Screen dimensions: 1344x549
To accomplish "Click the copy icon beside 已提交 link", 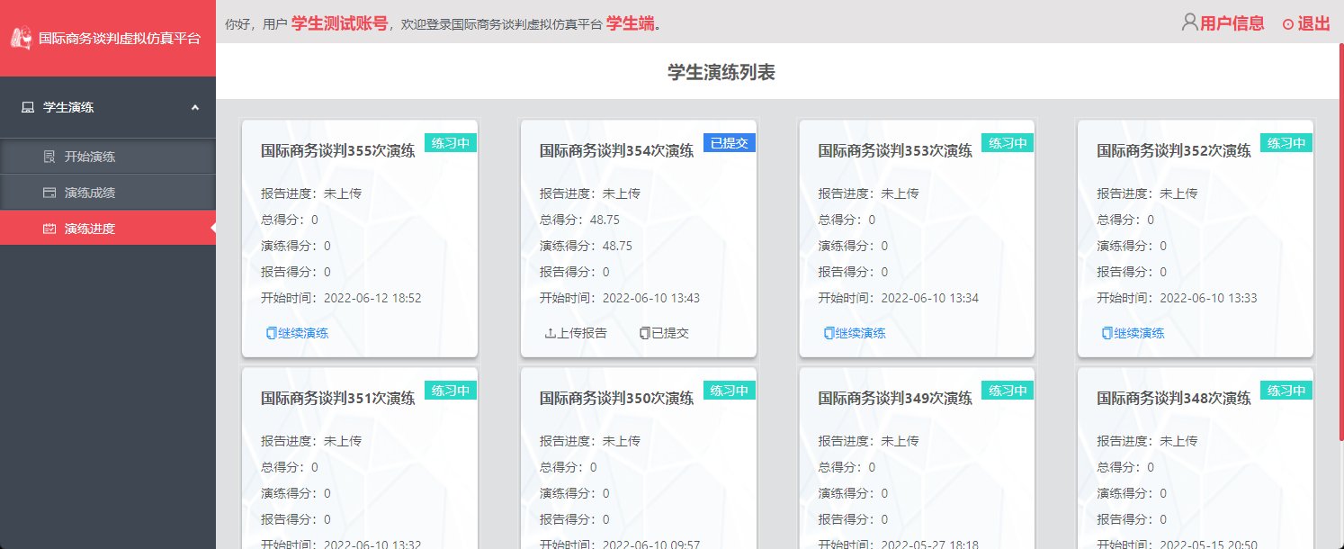I will pos(644,333).
